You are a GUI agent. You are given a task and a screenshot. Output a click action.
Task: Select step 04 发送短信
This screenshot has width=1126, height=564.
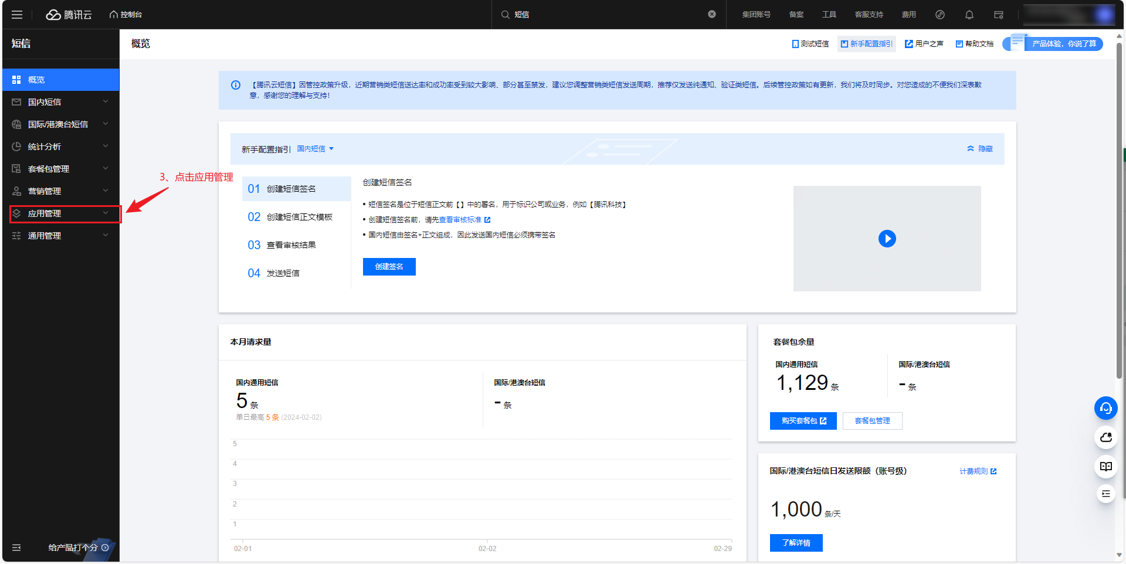[296, 273]
